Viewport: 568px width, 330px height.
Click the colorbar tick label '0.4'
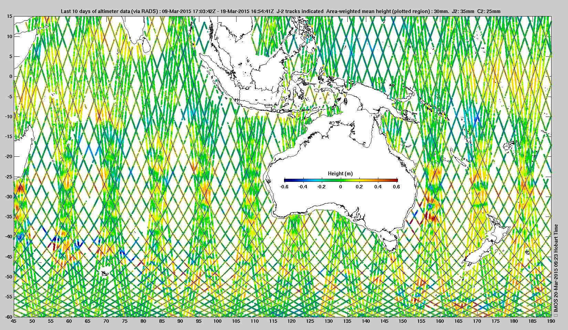378,187
